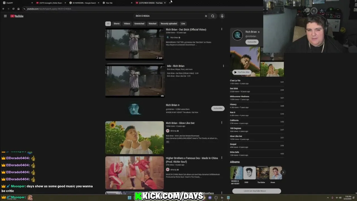
Task: Play 100 Degrees in song list
Action: (257, 130)
